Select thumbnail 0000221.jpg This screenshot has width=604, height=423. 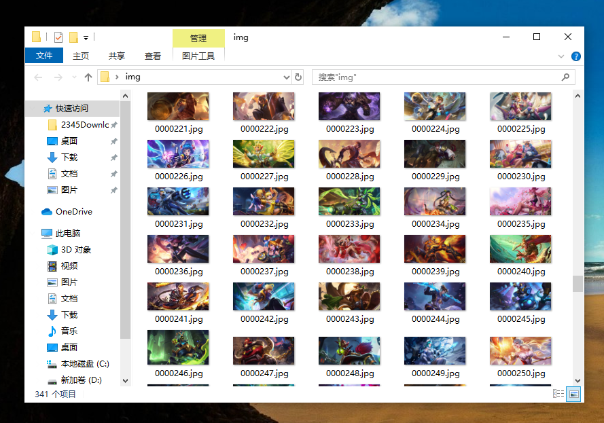178,106
